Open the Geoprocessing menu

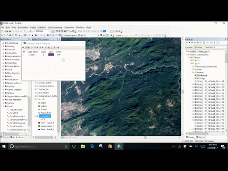coord(55,28)
